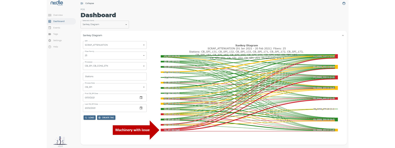The image size is (395, 148).
Task: Click the Events calendar icon in sidebar
Action: [50, 28]
